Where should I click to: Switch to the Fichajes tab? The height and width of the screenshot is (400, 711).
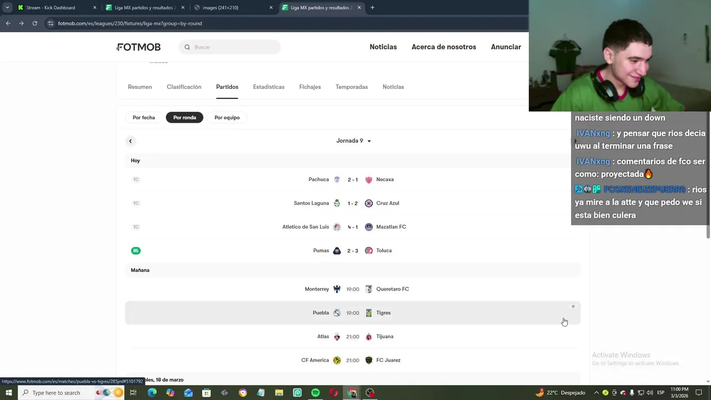tap(310, 87)
